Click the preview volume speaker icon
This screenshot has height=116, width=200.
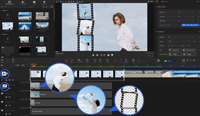152,2
